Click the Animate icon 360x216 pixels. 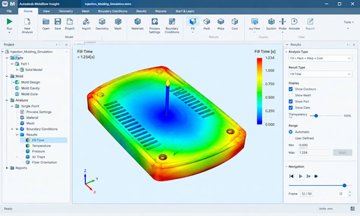pos(294,22)
